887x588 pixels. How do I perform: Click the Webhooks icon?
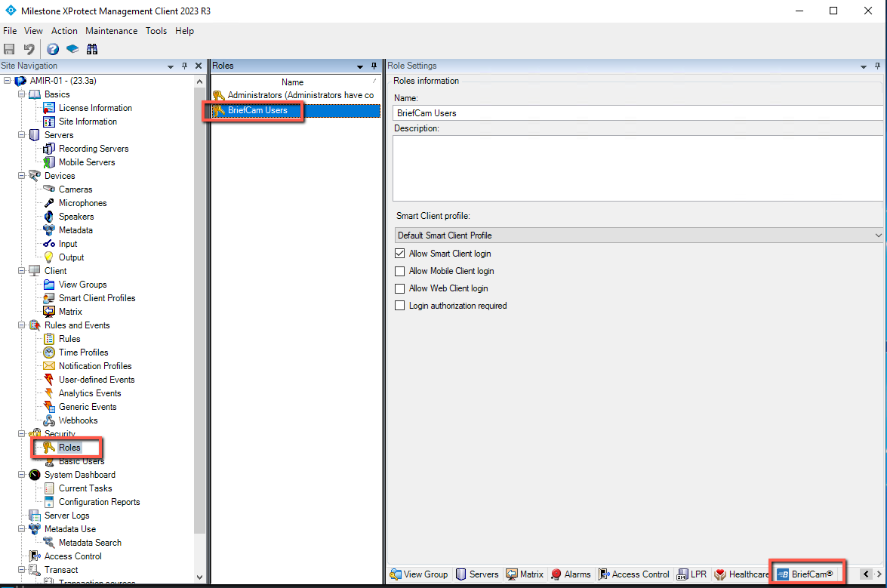click(49, 420)
